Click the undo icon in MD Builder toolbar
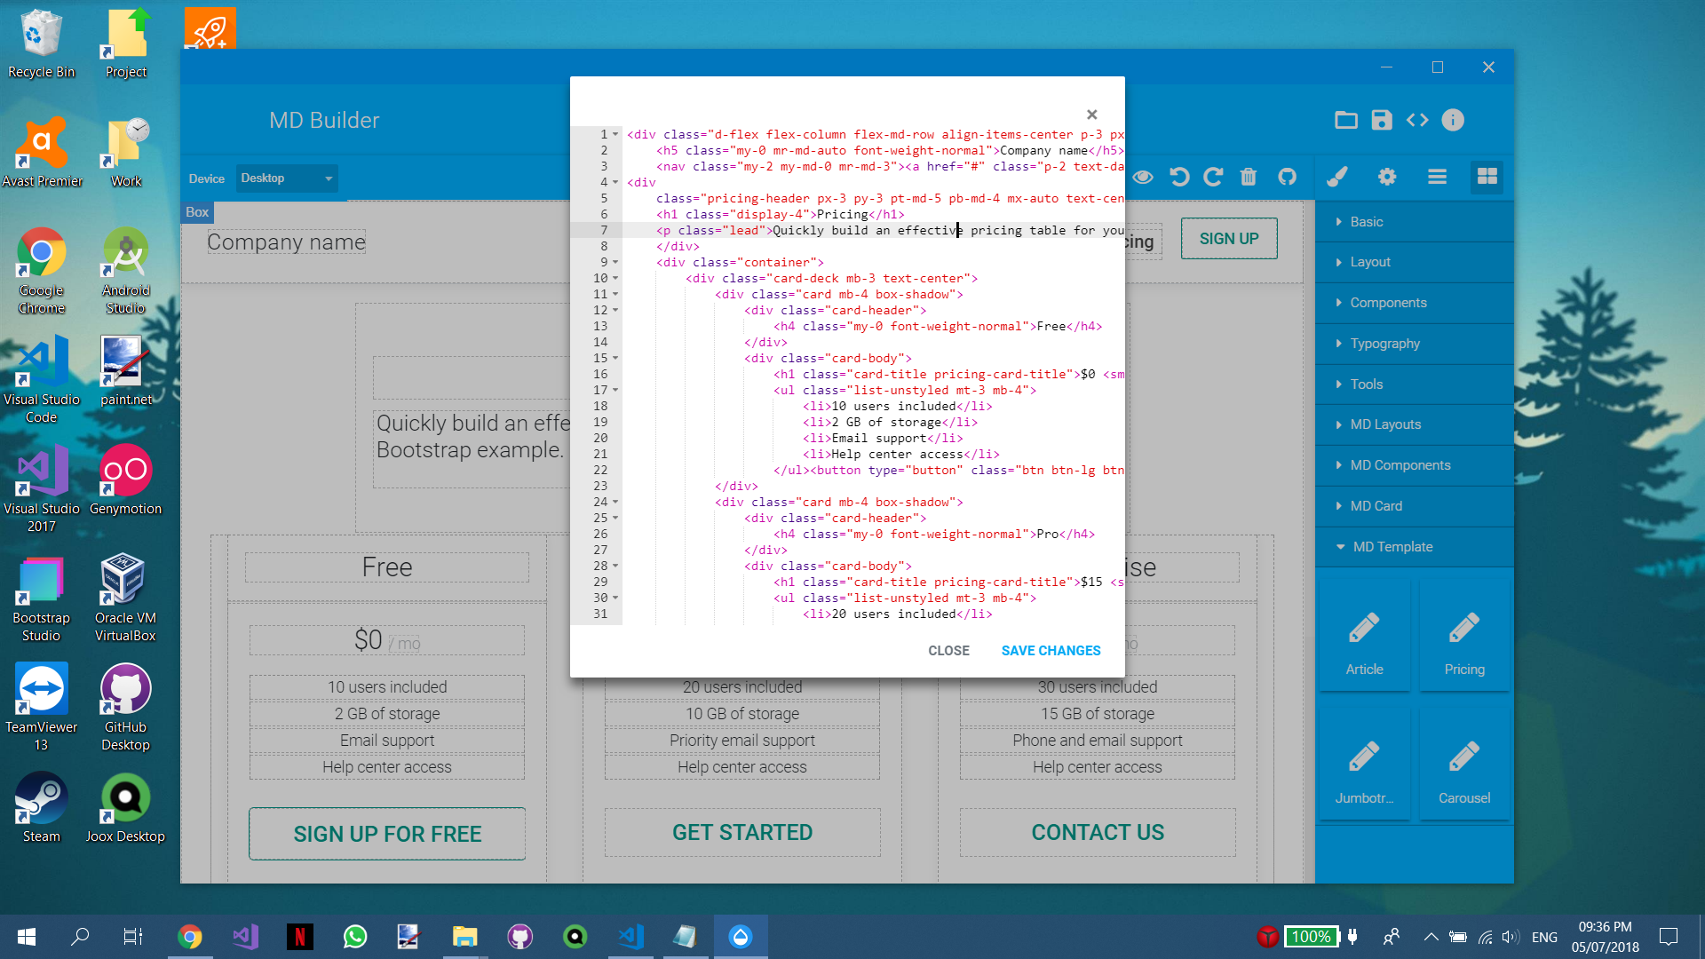This screenshot has width=1705, height=959. 1178,177
